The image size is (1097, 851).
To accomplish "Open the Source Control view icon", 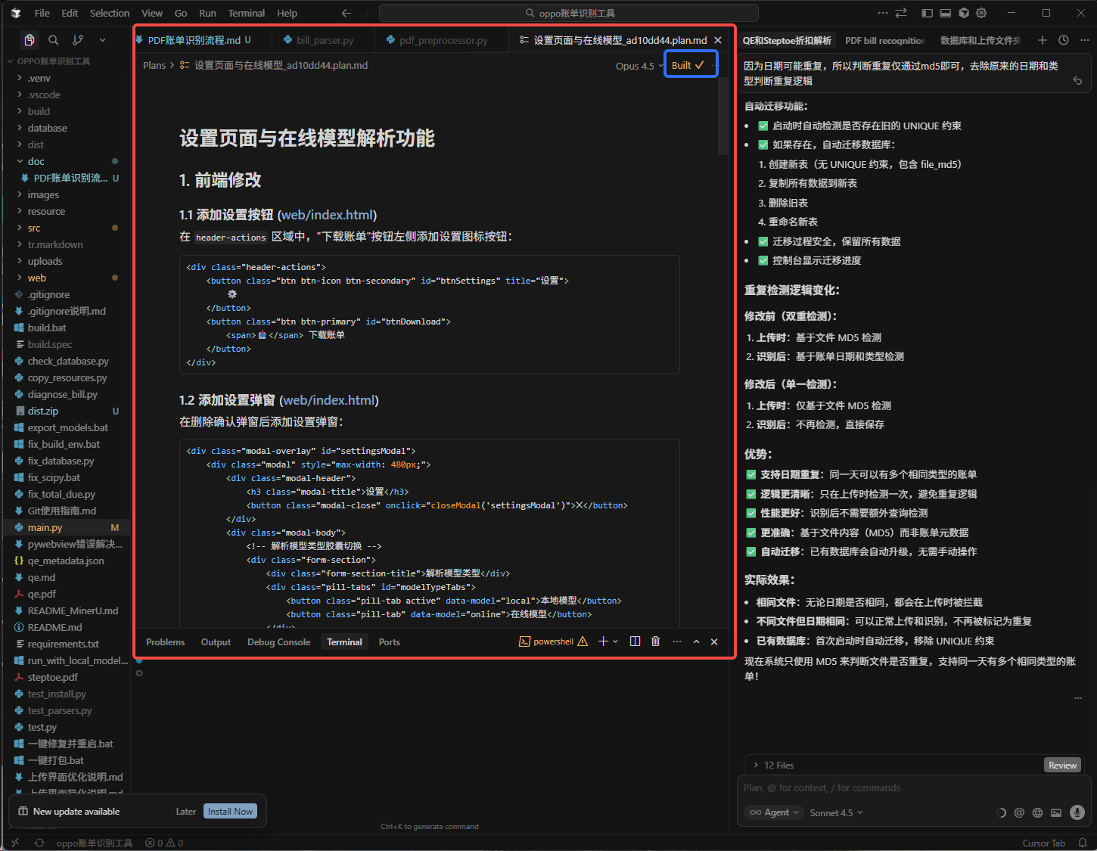I will 78,40.
